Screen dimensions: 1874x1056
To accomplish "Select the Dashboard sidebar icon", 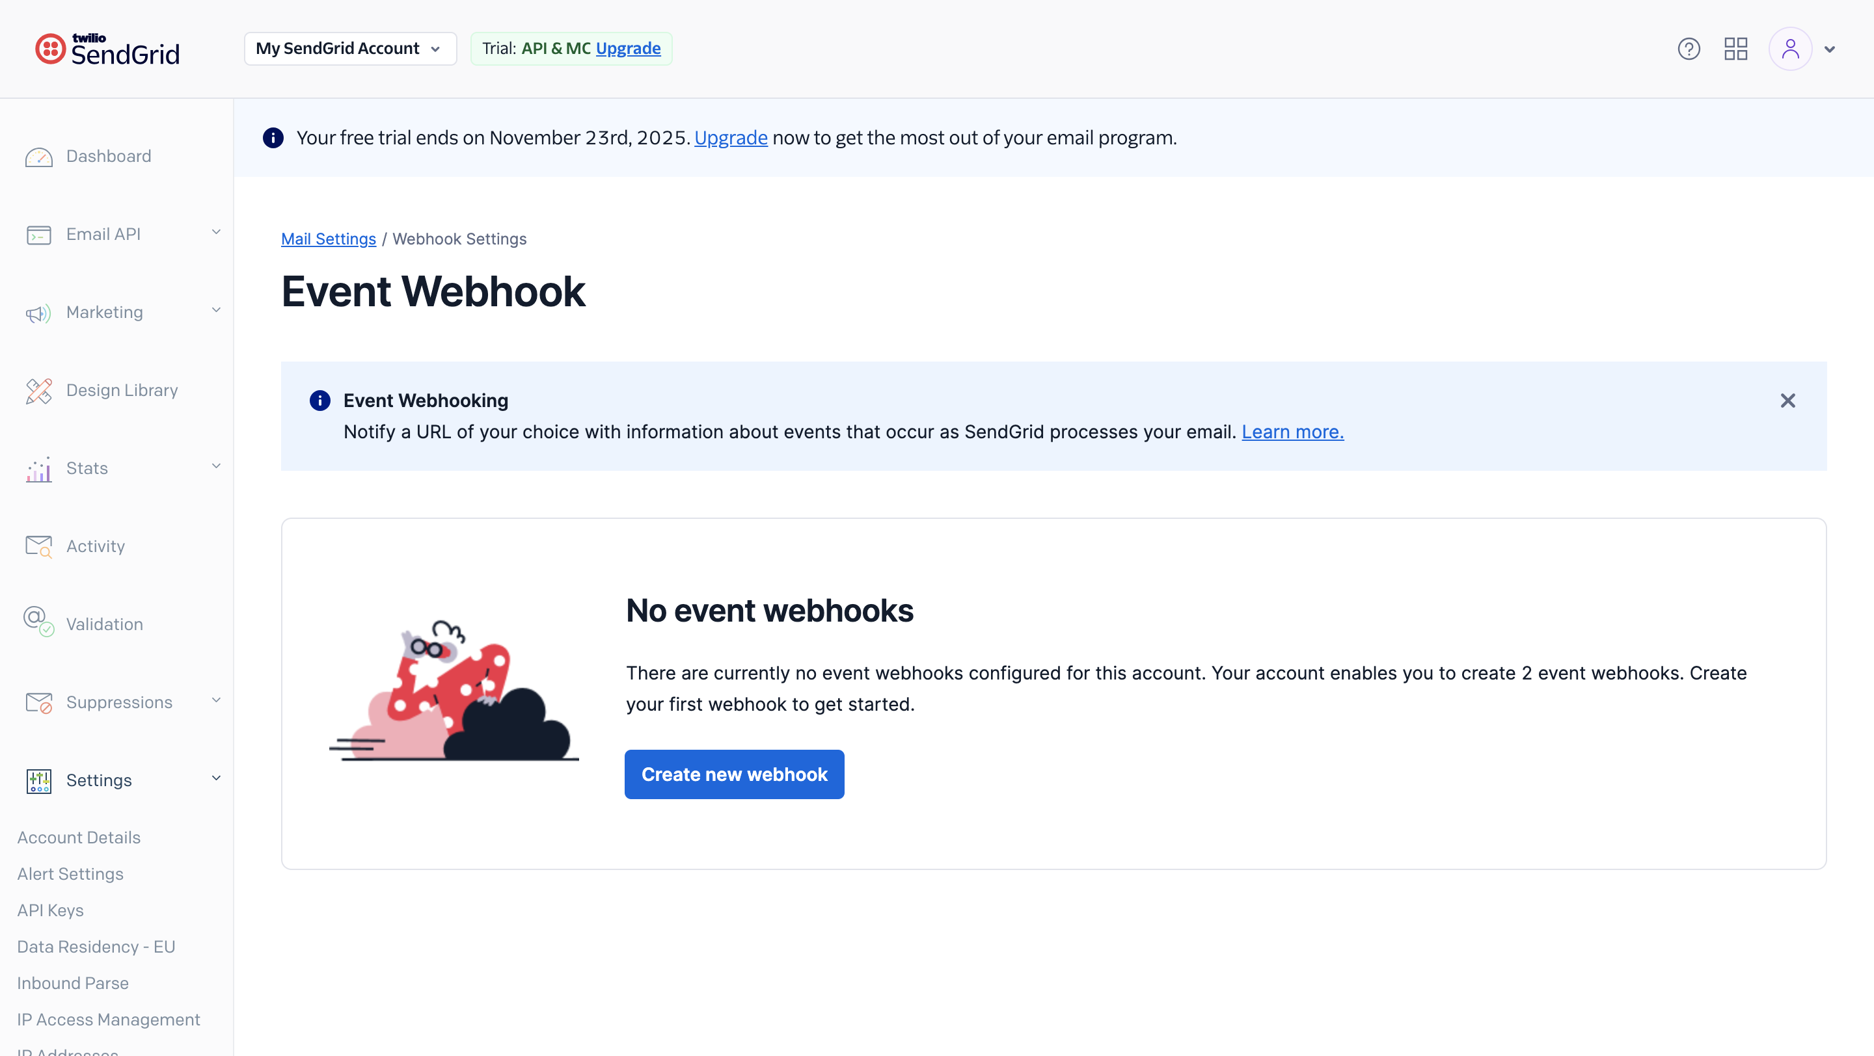I will point(39,156).
